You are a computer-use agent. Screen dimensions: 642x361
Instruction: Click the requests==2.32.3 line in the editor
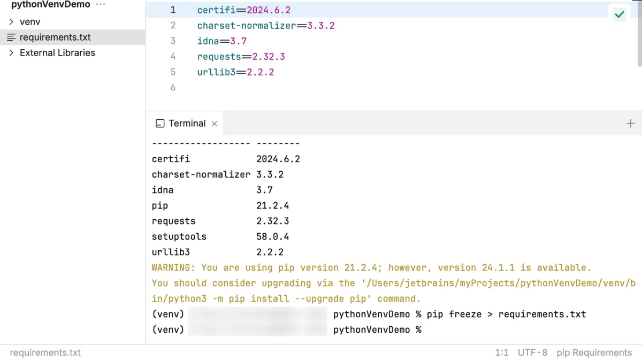click(241, 57)
